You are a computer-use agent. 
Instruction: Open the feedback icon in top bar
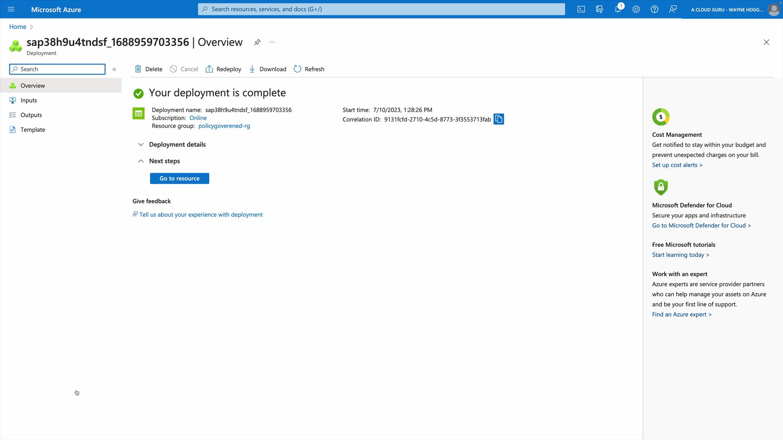click(673, 9)
